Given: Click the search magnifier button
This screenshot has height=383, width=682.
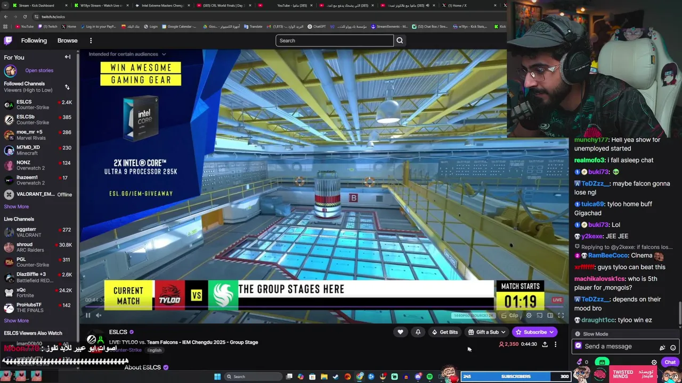Looking at the screenshot, I should pyautogui.click(x=400, y=40).
